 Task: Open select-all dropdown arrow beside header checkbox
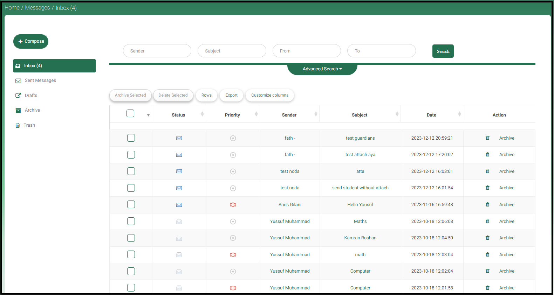click(x=148, y=115)
